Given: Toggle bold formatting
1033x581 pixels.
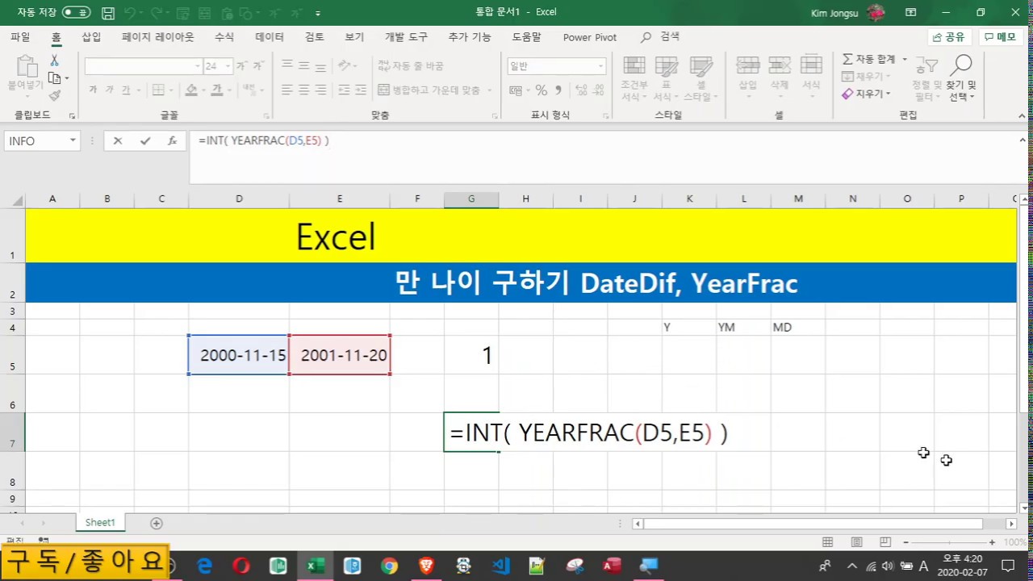Looking at the screenshot, I should [93, 90].
